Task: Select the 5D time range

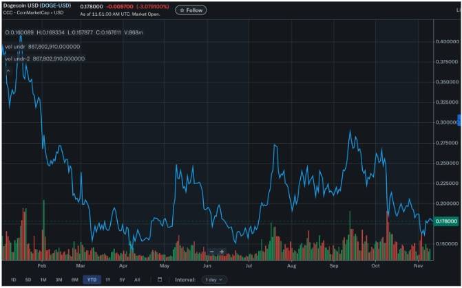Action: 28,280
